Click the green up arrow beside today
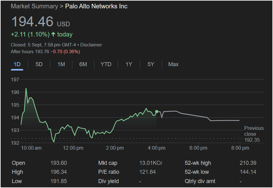The image size is (273, 188). [x=53, y=34]
